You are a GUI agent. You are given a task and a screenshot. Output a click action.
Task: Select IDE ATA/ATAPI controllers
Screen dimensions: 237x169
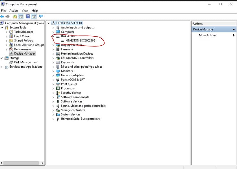77,58
